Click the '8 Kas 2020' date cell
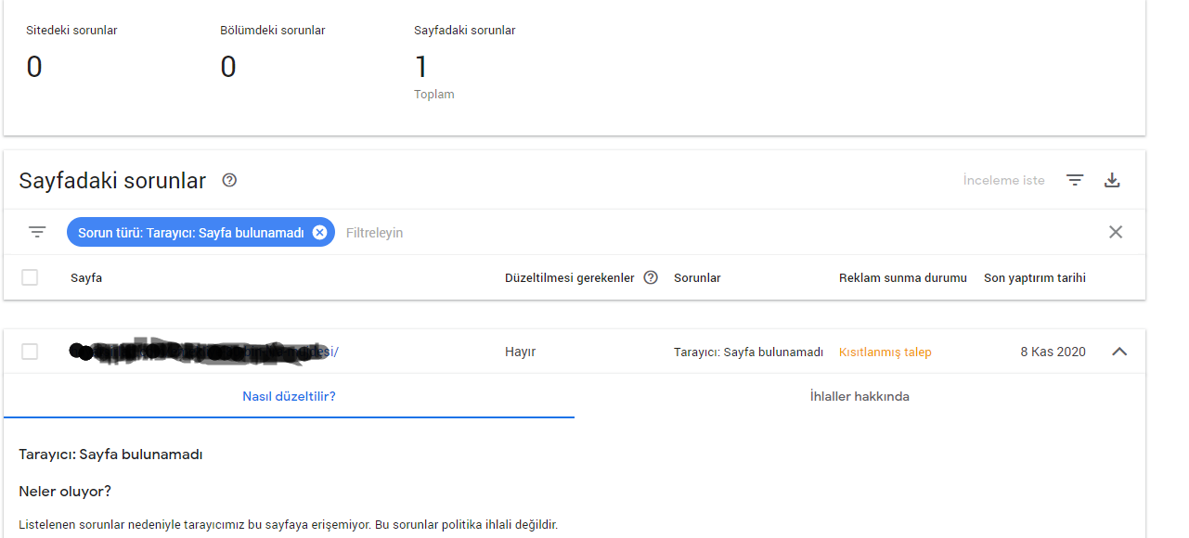Viewport: 1189px width, 538px height. [1053, 352]
